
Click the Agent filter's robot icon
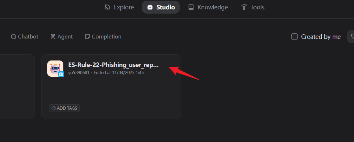pyautogui.click(x=53, y=37)
